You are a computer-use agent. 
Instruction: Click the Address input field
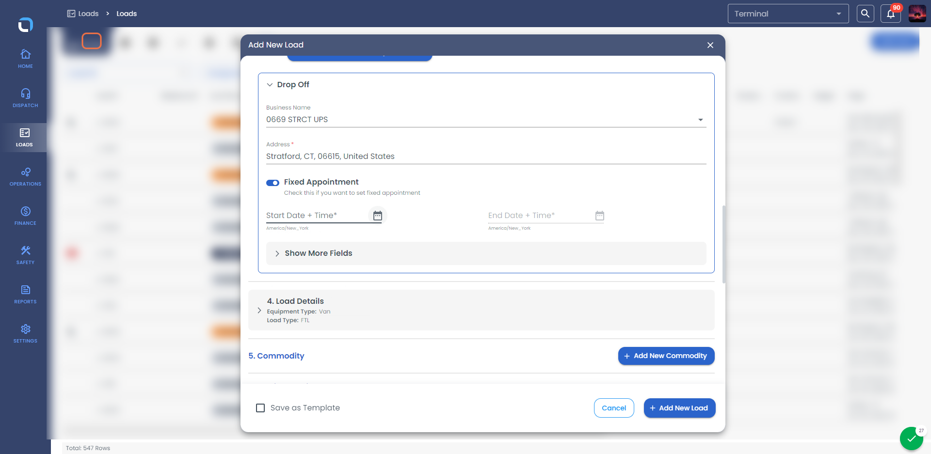coord(486,157)
